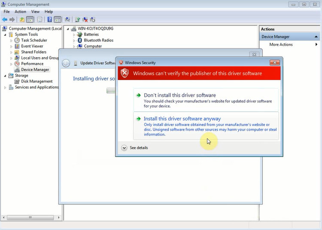Select Shared Folders in the tree
Screen dimensions: 322x230
(x=33, y=52)
